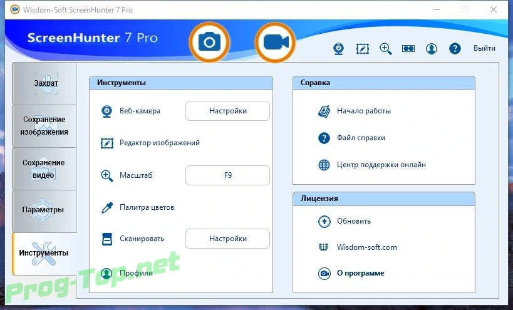Open Начало работы link

pyautogui.click(x=364, y=111)
